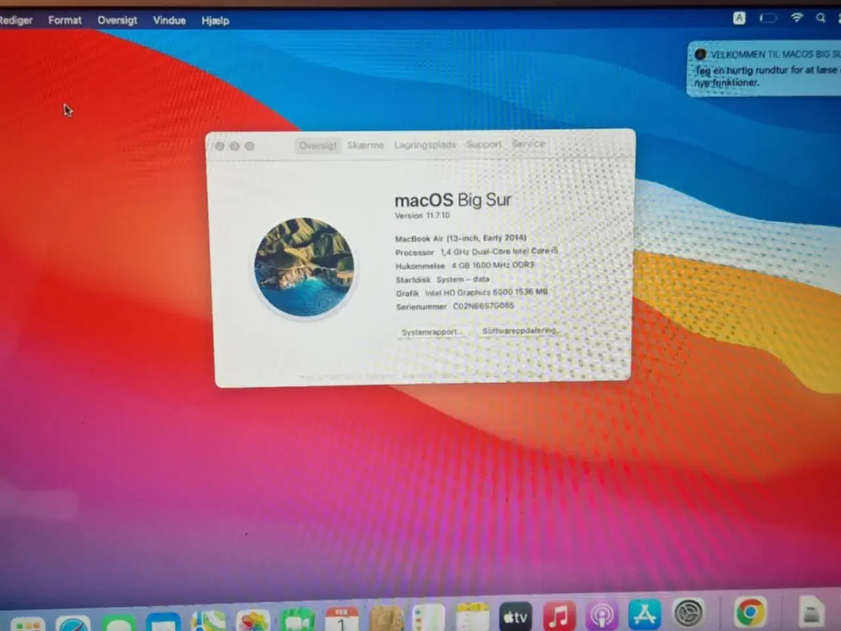Click the keyboard input source icon

click(739, 18)
